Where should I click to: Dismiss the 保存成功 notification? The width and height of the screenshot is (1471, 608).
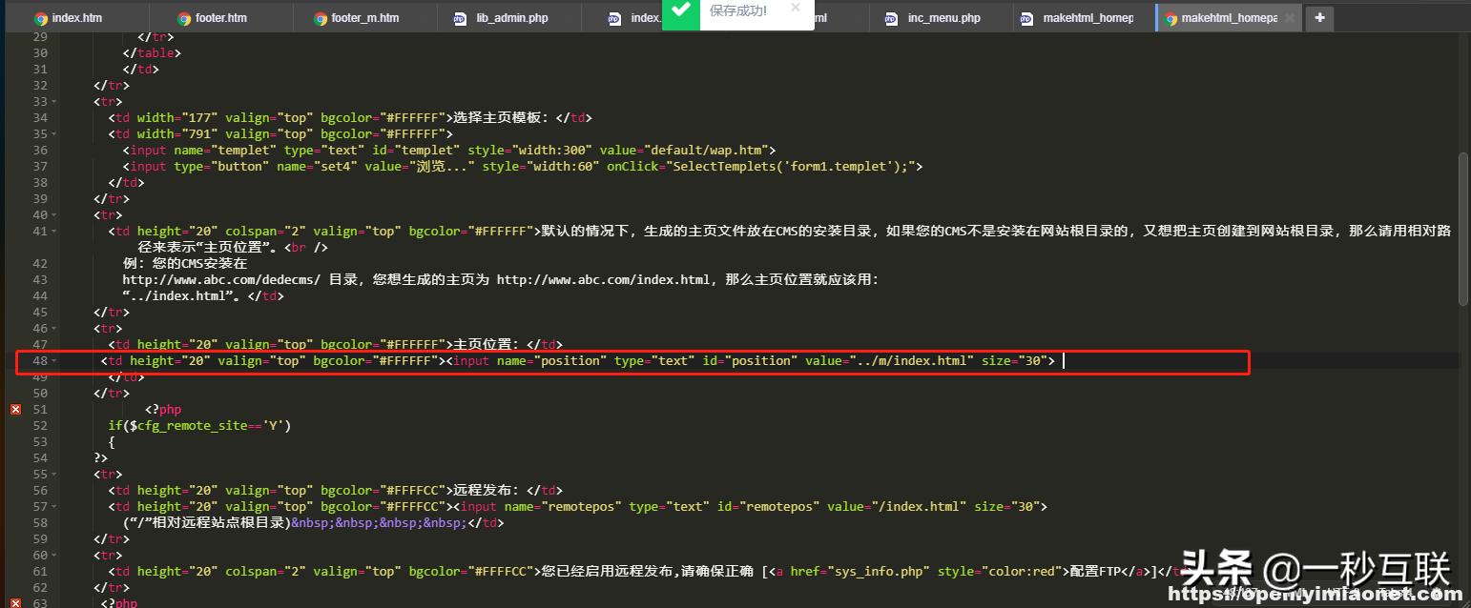point(797,10)
